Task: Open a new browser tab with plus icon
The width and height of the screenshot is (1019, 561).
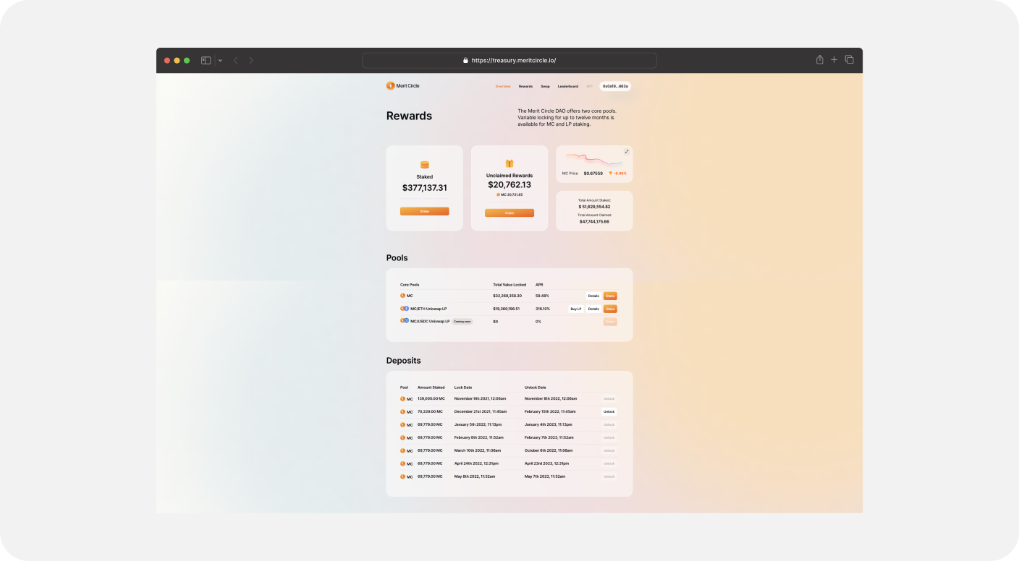Action: point(834,60)
